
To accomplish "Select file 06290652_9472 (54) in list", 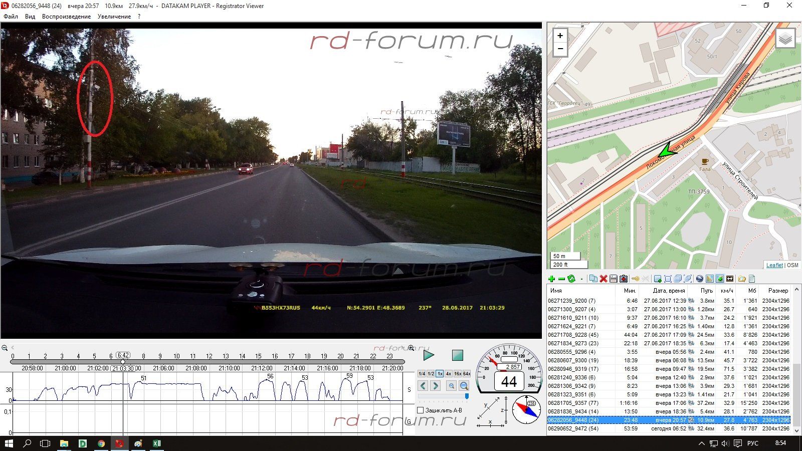I will tap(573, 428).
